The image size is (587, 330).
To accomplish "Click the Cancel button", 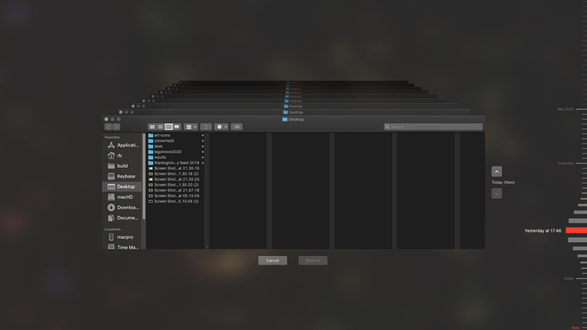I will 272,260.
